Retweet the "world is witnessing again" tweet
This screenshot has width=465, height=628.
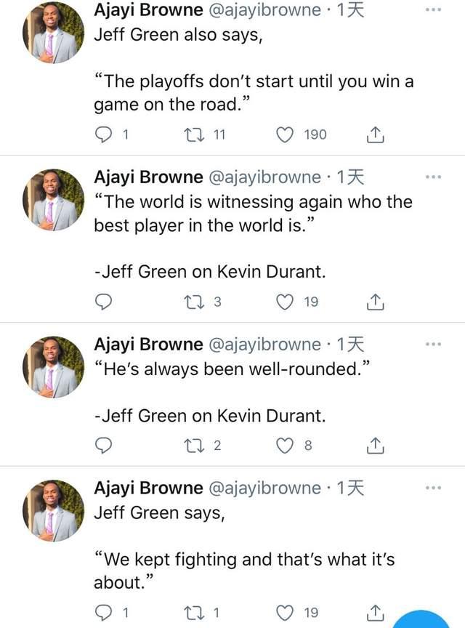pyautogui.click(x=195, y=301)
